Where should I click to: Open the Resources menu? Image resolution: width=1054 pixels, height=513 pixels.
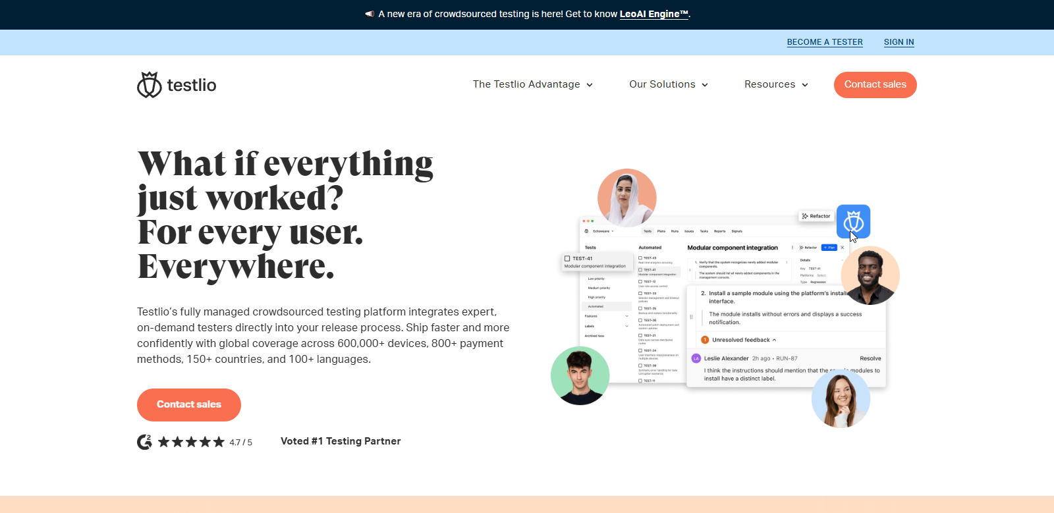click(776, 84)
